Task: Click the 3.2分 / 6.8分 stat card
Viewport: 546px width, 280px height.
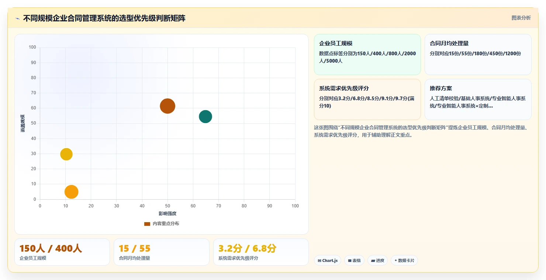Action: [261, 252]
